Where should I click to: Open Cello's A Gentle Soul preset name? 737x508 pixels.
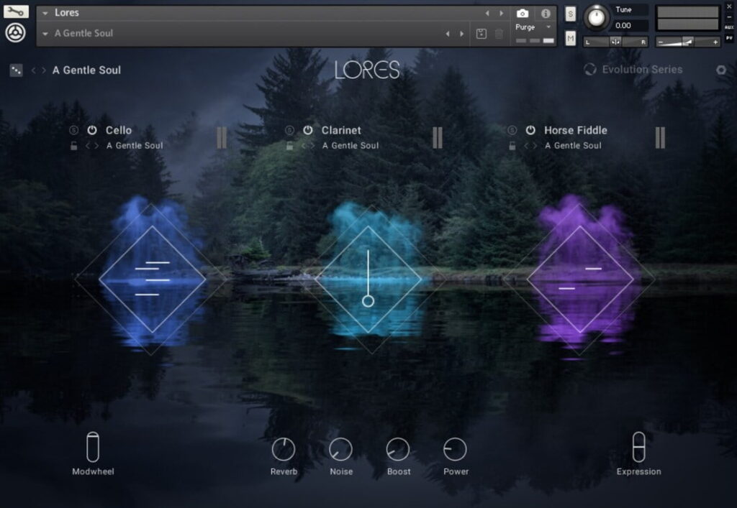[135, 145]
